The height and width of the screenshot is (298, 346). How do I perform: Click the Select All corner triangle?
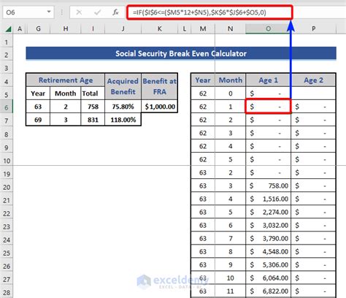coord(8,29)
